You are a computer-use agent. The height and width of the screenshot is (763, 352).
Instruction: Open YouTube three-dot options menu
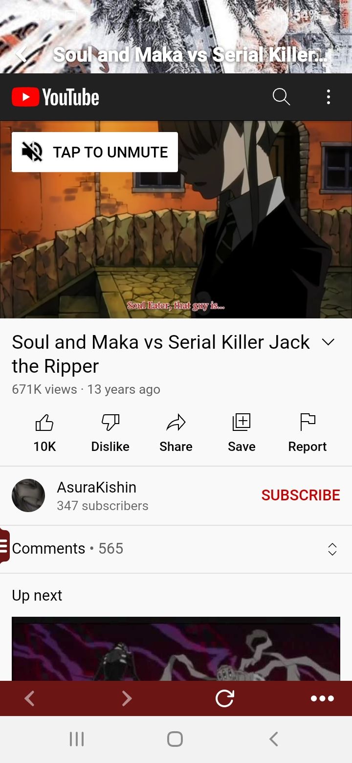[x=329, y=97]
